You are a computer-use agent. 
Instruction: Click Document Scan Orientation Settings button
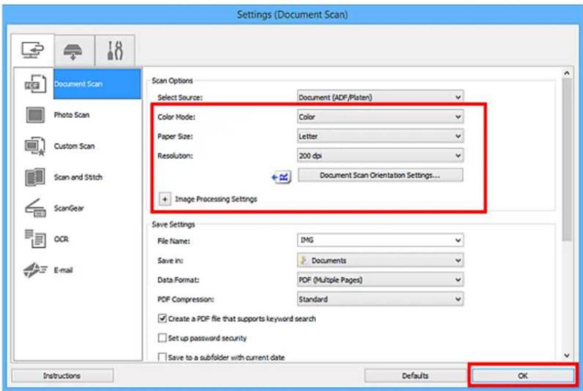pyautogui.click(x=380, y=175)
